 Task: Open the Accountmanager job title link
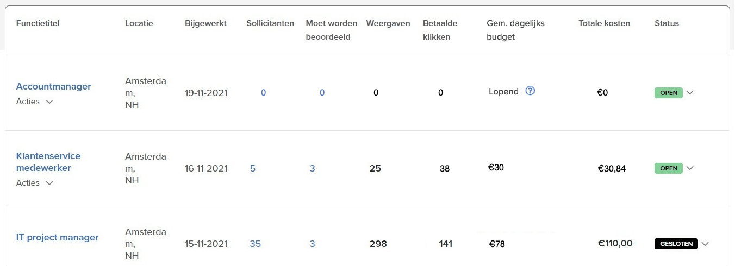pos(54,86)
